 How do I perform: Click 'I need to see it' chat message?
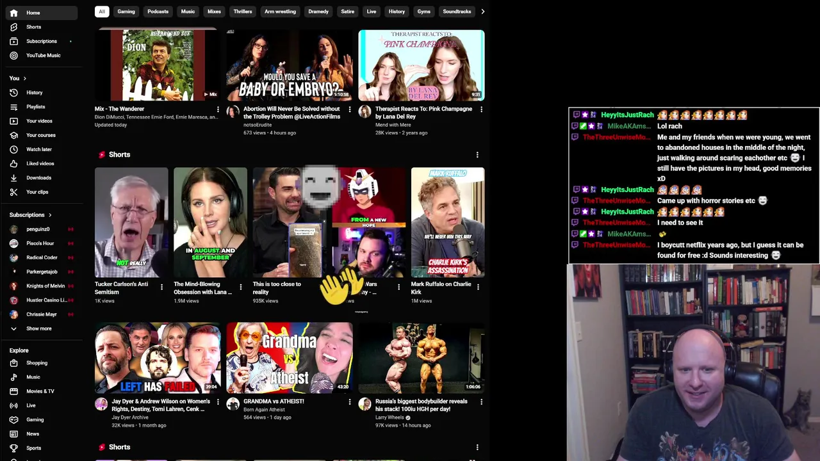680,223
